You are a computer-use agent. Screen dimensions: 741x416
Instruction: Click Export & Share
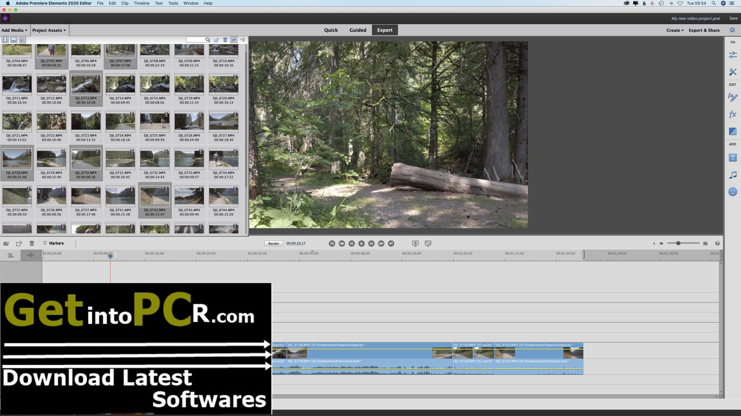point(704,30)
